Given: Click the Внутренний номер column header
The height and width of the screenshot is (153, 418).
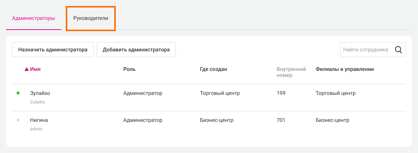Looking at the screenshot, I should [291, 72].
